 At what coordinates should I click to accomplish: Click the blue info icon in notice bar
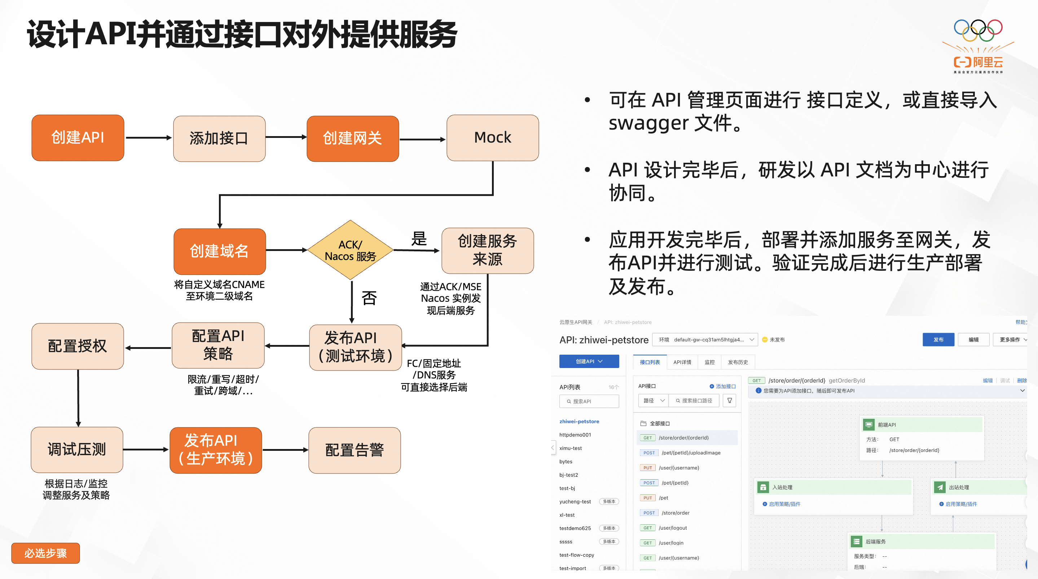coord(758,391)
